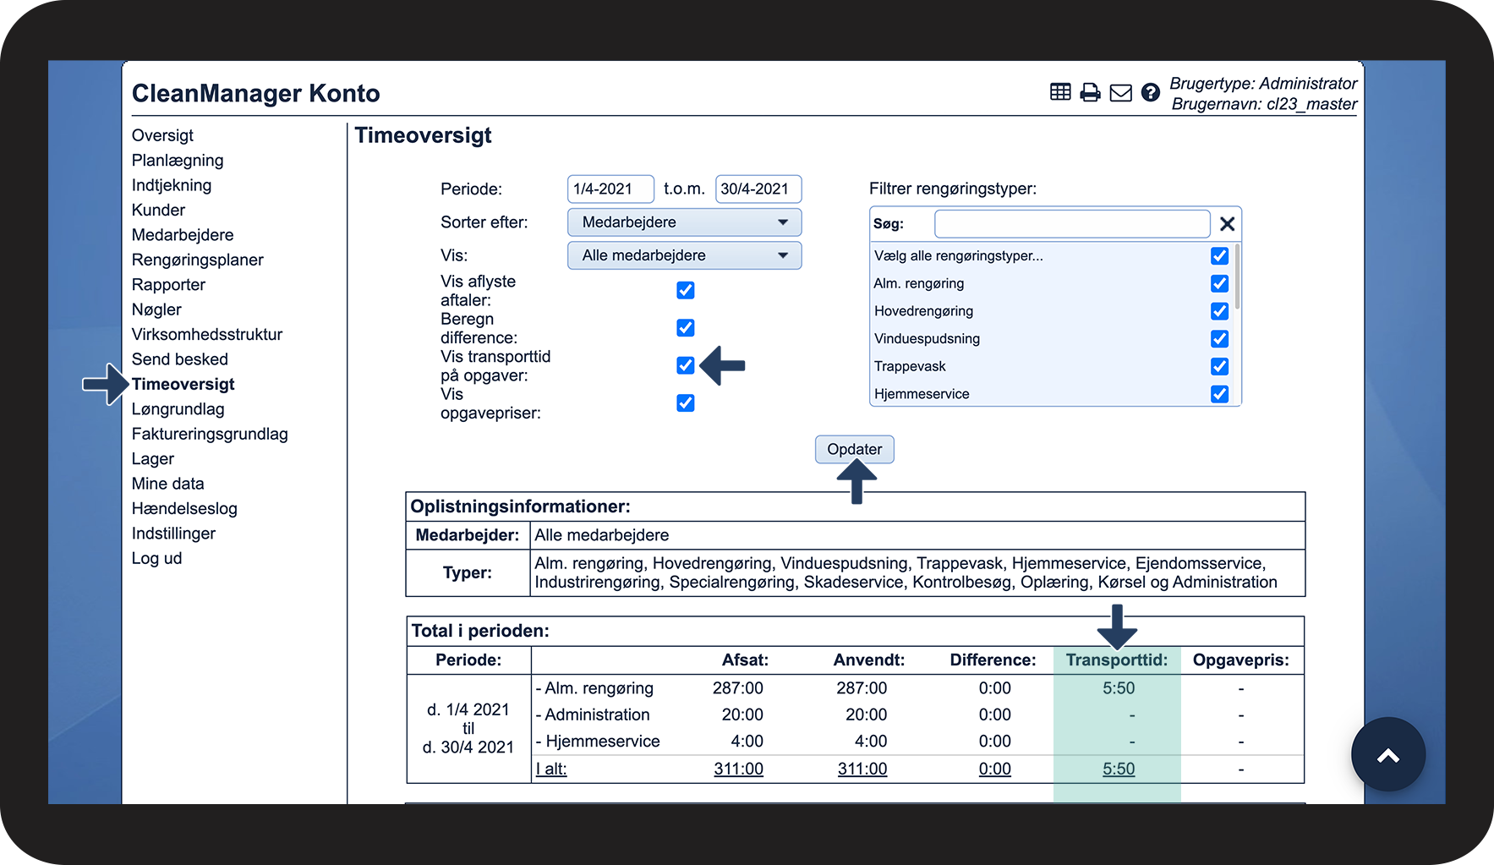Uncheck the Trappevask filter checkbox

click(x=1219, y=366)
